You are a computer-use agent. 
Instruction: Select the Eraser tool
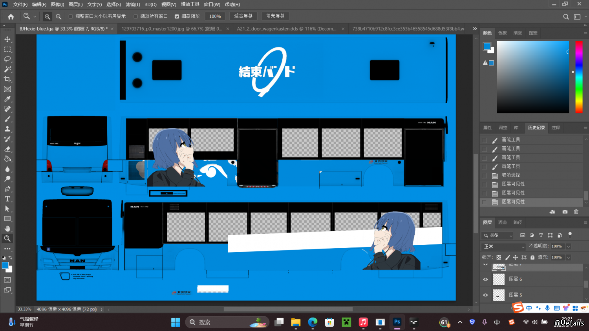pos(7,149)
